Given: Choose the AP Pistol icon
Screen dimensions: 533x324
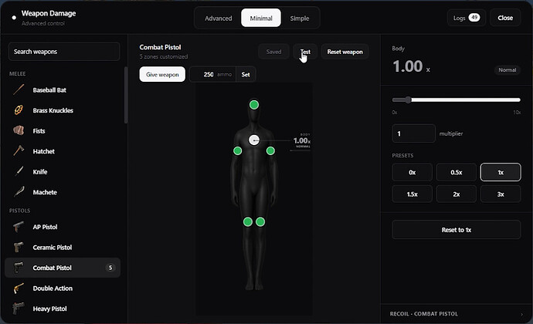Looking at the screenshot, I should point(19,227).
